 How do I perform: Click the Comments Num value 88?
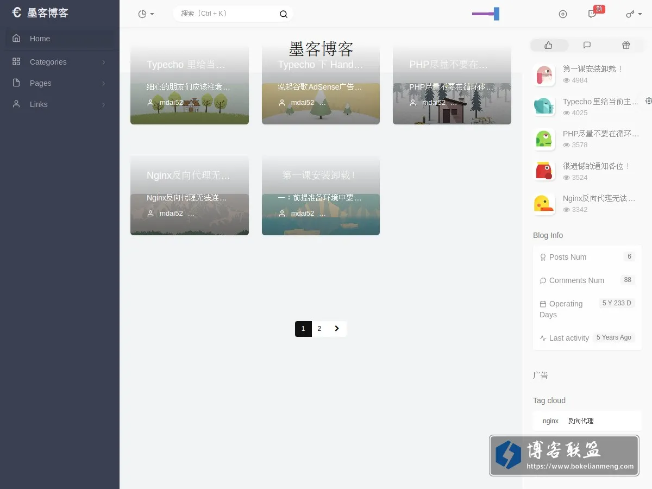[x=628, y=280]
